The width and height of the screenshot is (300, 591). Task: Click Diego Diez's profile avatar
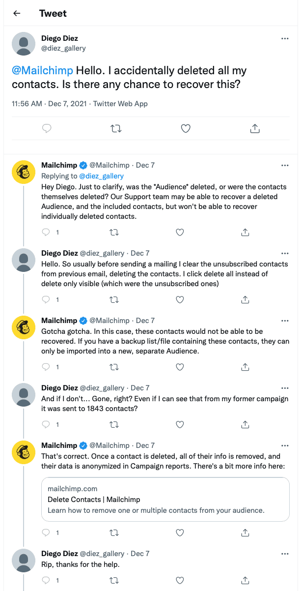[x=23, y=44]
